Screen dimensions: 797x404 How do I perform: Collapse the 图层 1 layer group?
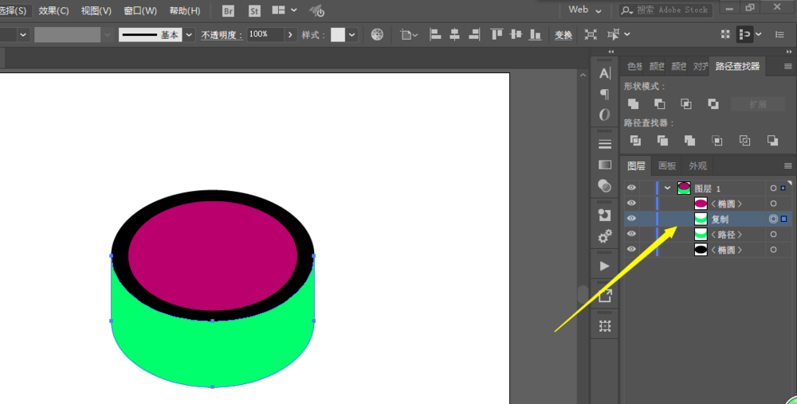[667, 188]
